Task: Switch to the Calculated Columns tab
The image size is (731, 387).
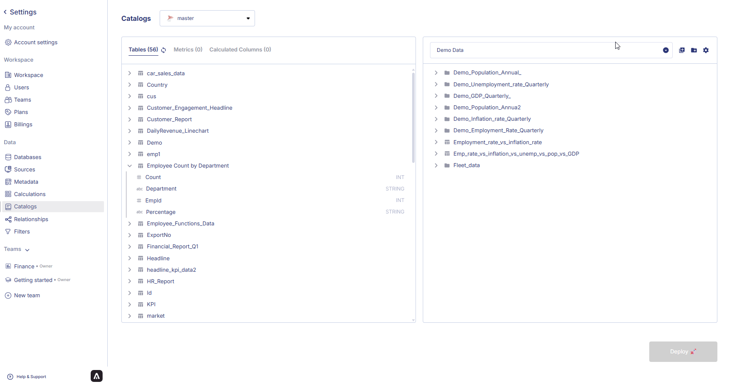Action: click(240, 50)
